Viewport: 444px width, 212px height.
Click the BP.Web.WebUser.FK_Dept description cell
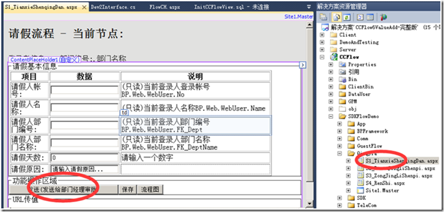click(195, 125)
